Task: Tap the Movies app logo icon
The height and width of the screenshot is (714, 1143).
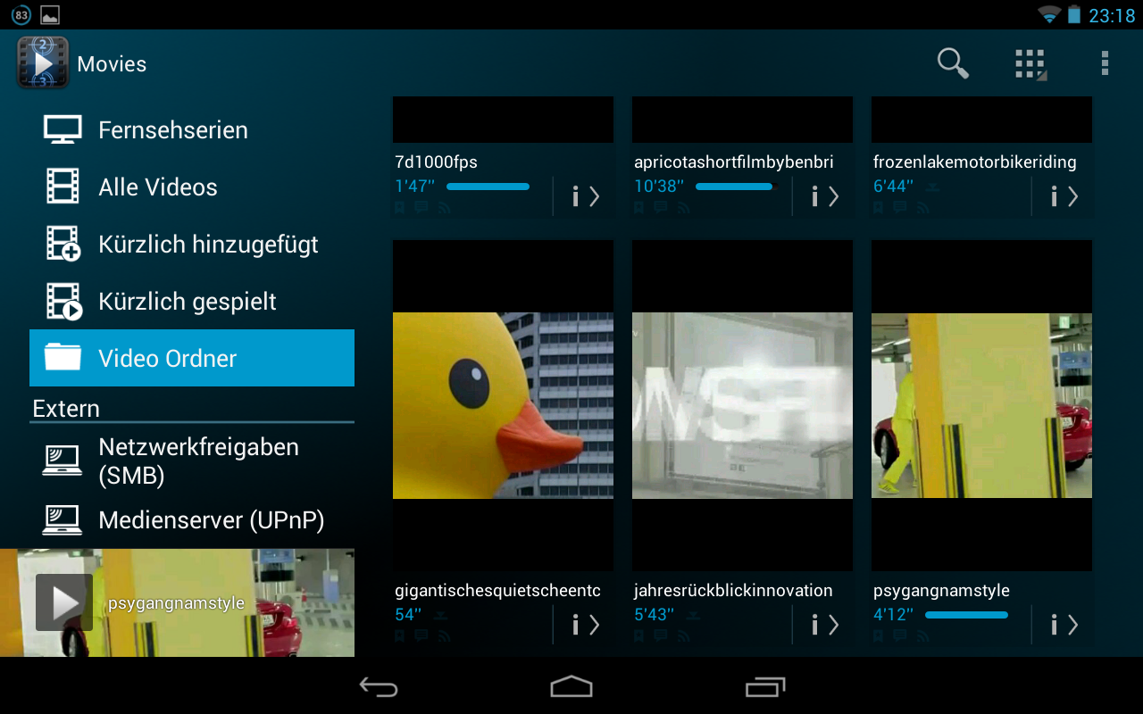Action: point(43,62)
